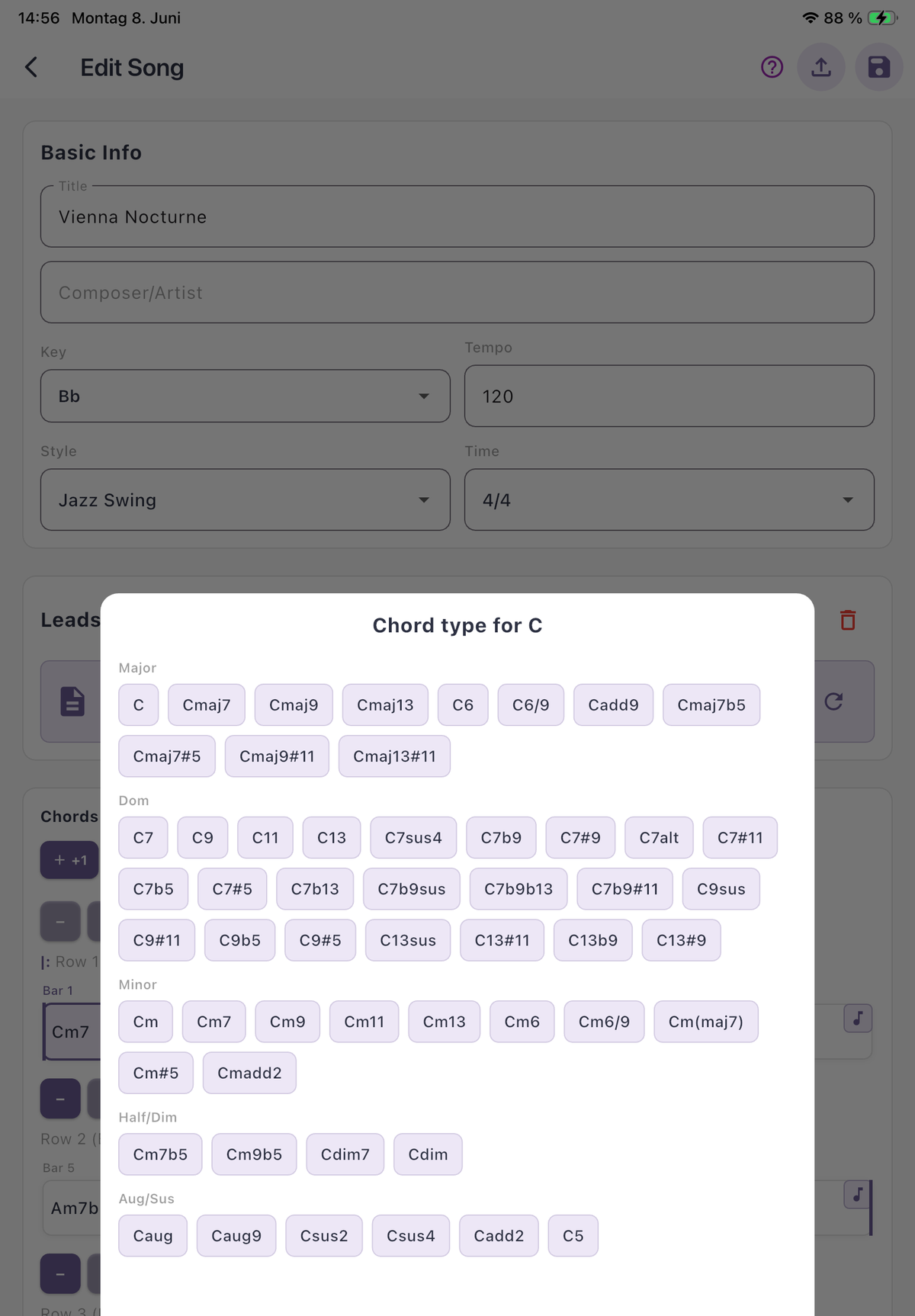This screenshot has height=1316, width=915.
Task: Open the Style dropdown Jazz Swing
Action: pos(246,499)
